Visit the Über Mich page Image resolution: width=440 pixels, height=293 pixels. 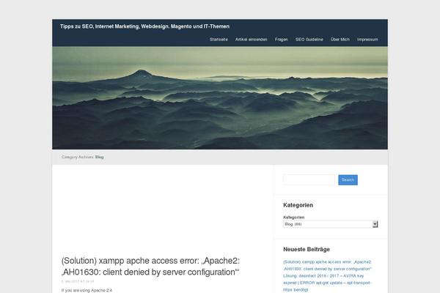point(340,40)
